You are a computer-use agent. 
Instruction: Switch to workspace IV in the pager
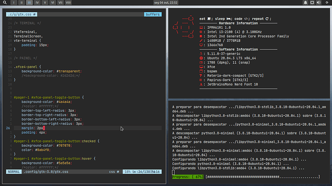click(x=37, y=2)
